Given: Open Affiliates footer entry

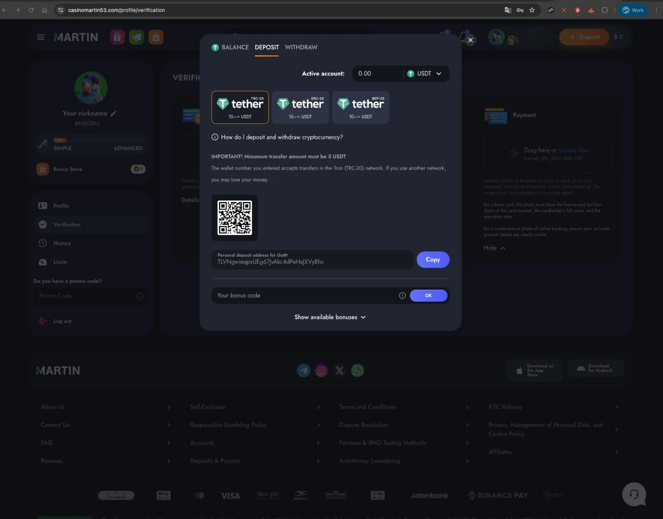Looking at the screenshot, I should coord(553,452).
